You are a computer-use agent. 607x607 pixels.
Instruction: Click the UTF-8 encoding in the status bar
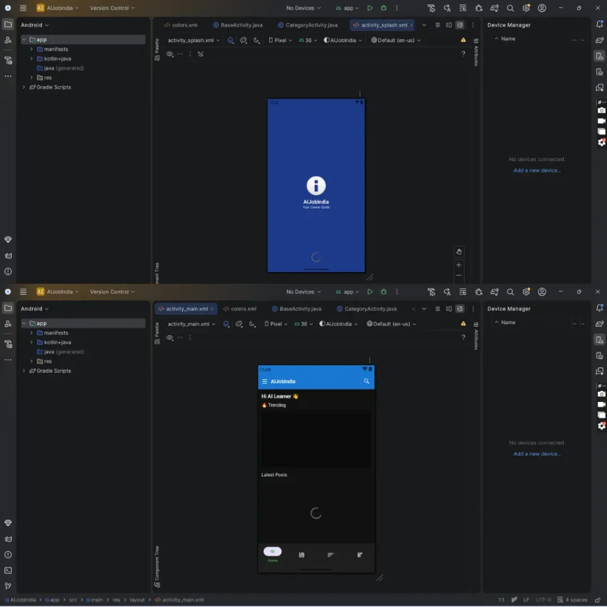(543, 600)
